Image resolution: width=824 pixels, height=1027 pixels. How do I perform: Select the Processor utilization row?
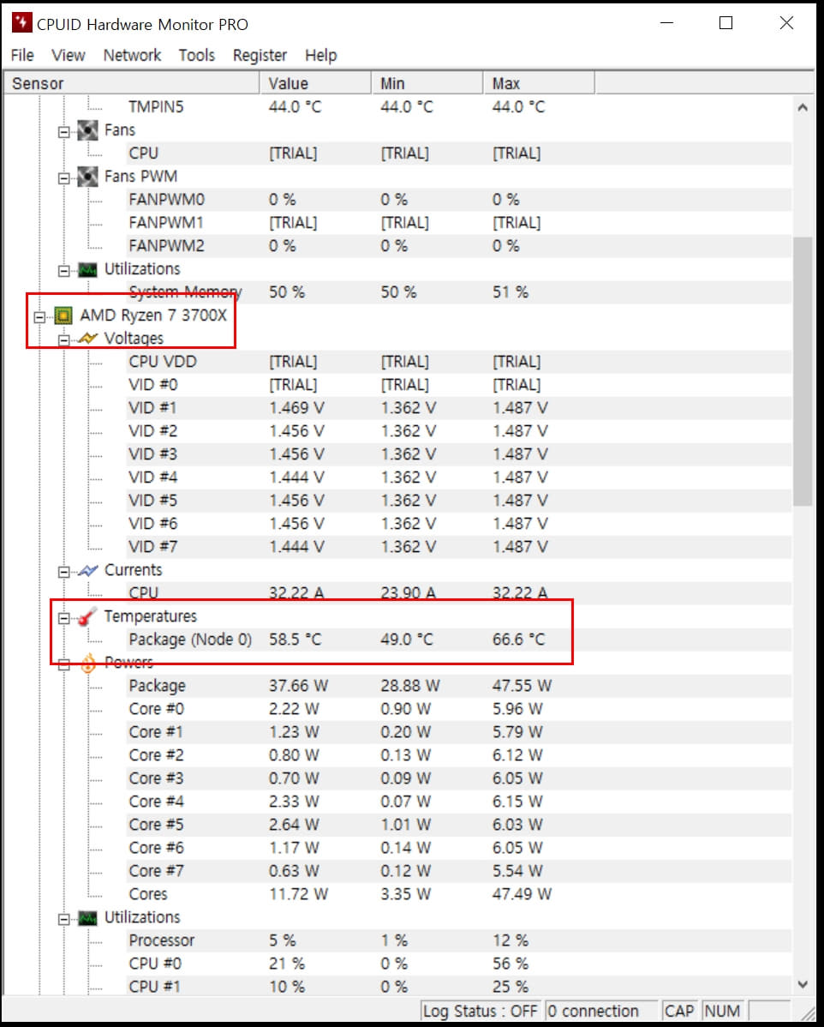(459, 940)
